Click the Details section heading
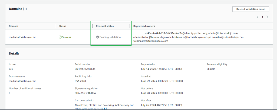277x110 pixels. pos(14,54)
